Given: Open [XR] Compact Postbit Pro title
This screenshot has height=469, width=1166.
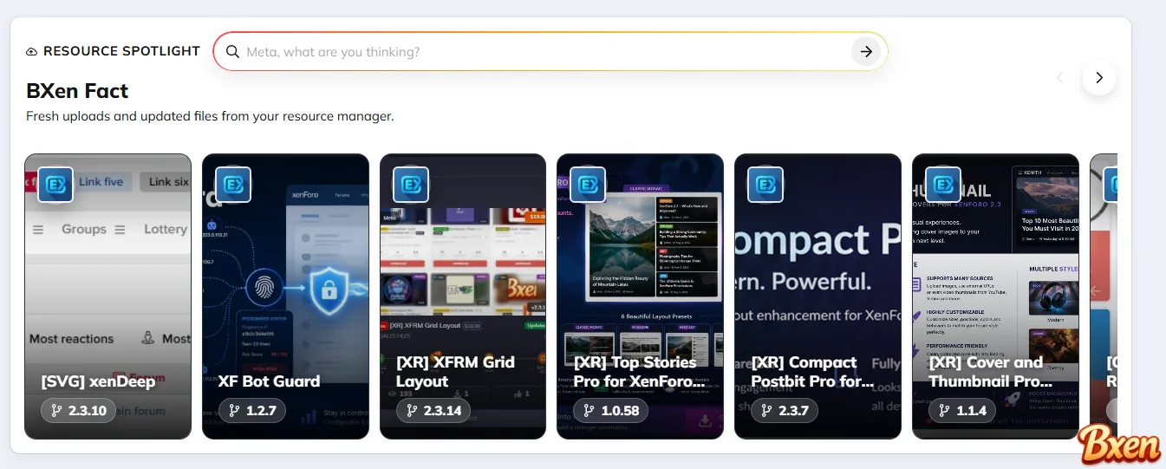Looking at the screenshot, I should (812, 372).
